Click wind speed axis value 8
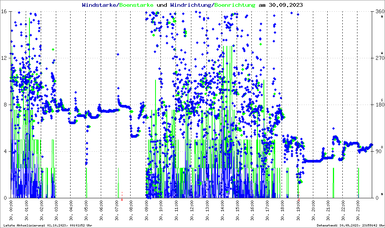 5,105
